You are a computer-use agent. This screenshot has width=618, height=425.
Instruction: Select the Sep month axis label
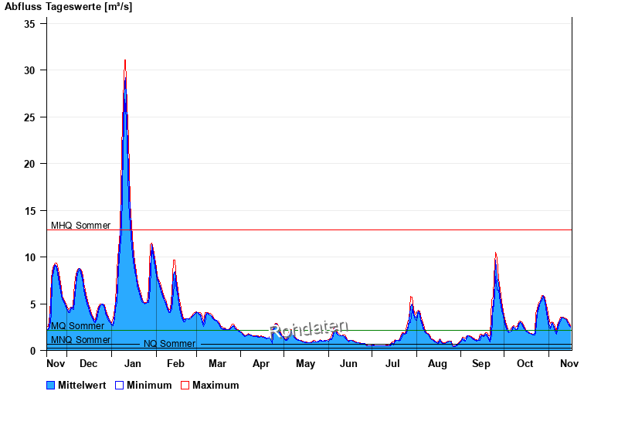point(480,364)
